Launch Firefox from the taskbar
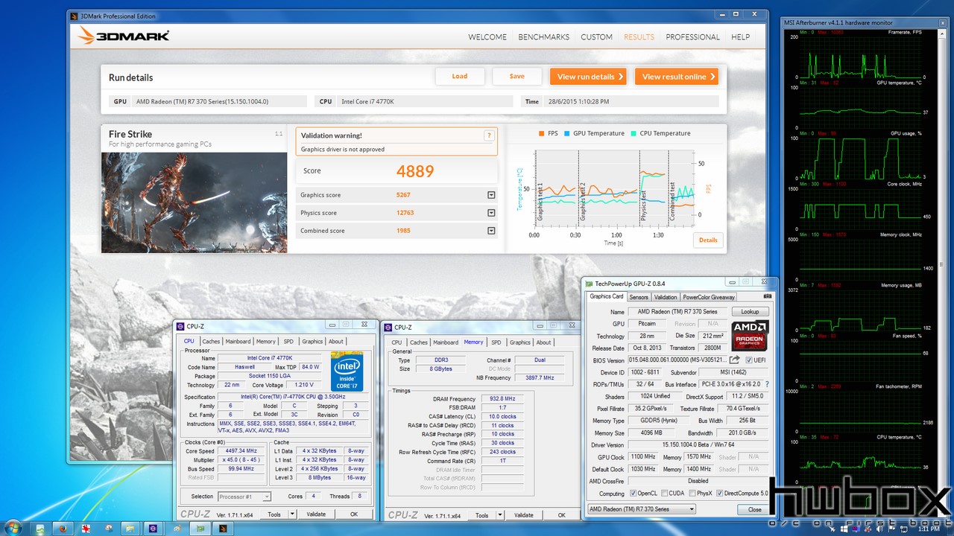The height and width of the screenshot is (536, 954). pyautogui.click(x=63, y=529)
